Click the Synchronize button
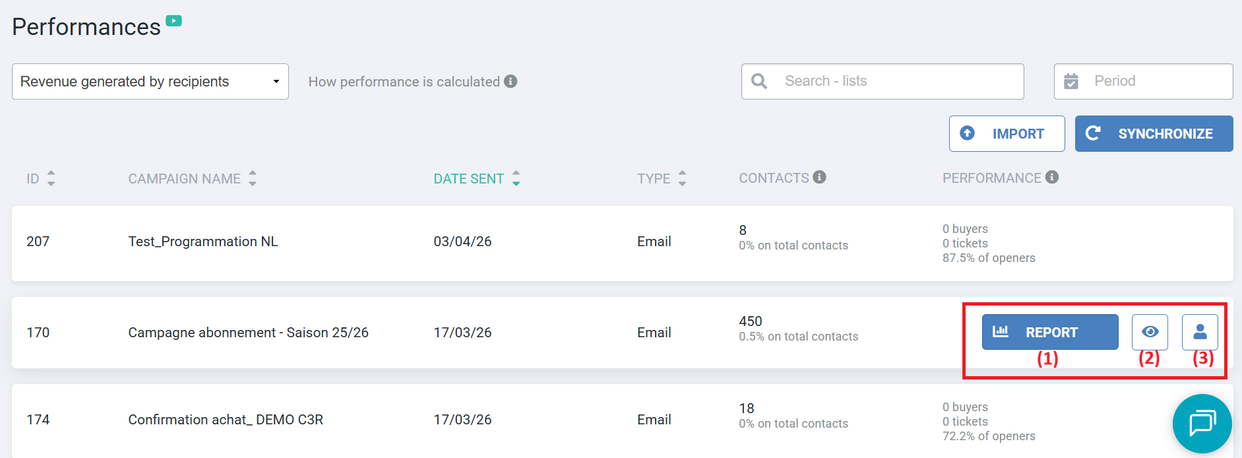The height and width of the screenshot is (458, 1242). tap(1154, 133)
